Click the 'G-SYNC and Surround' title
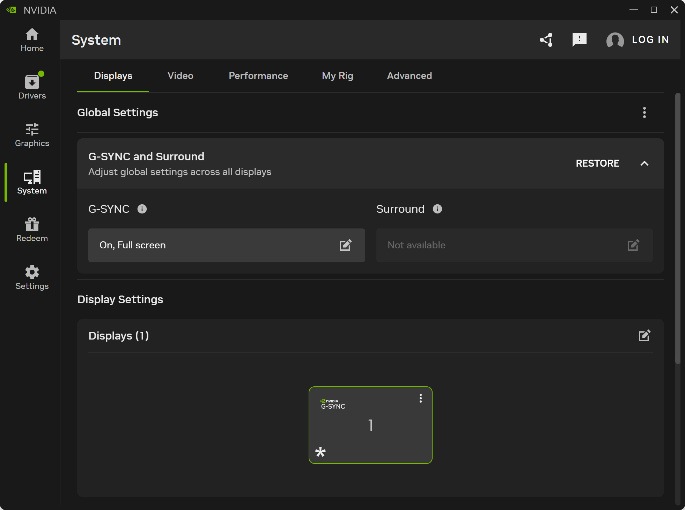 click(146, 156)
